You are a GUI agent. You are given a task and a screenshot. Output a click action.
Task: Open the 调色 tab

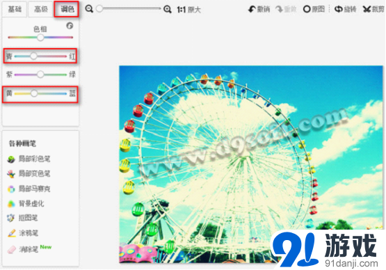[x=67, y=9]
